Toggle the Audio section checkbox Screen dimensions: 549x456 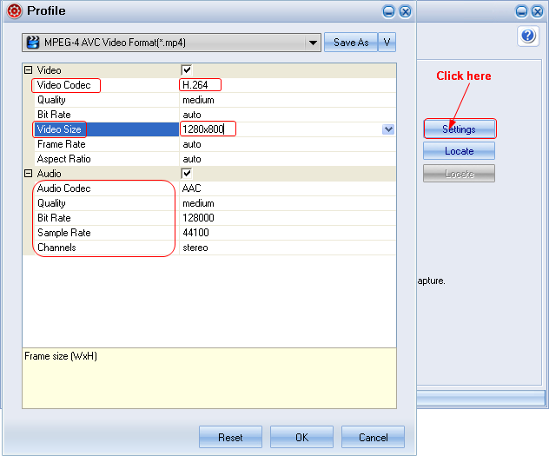pos(186,173)
